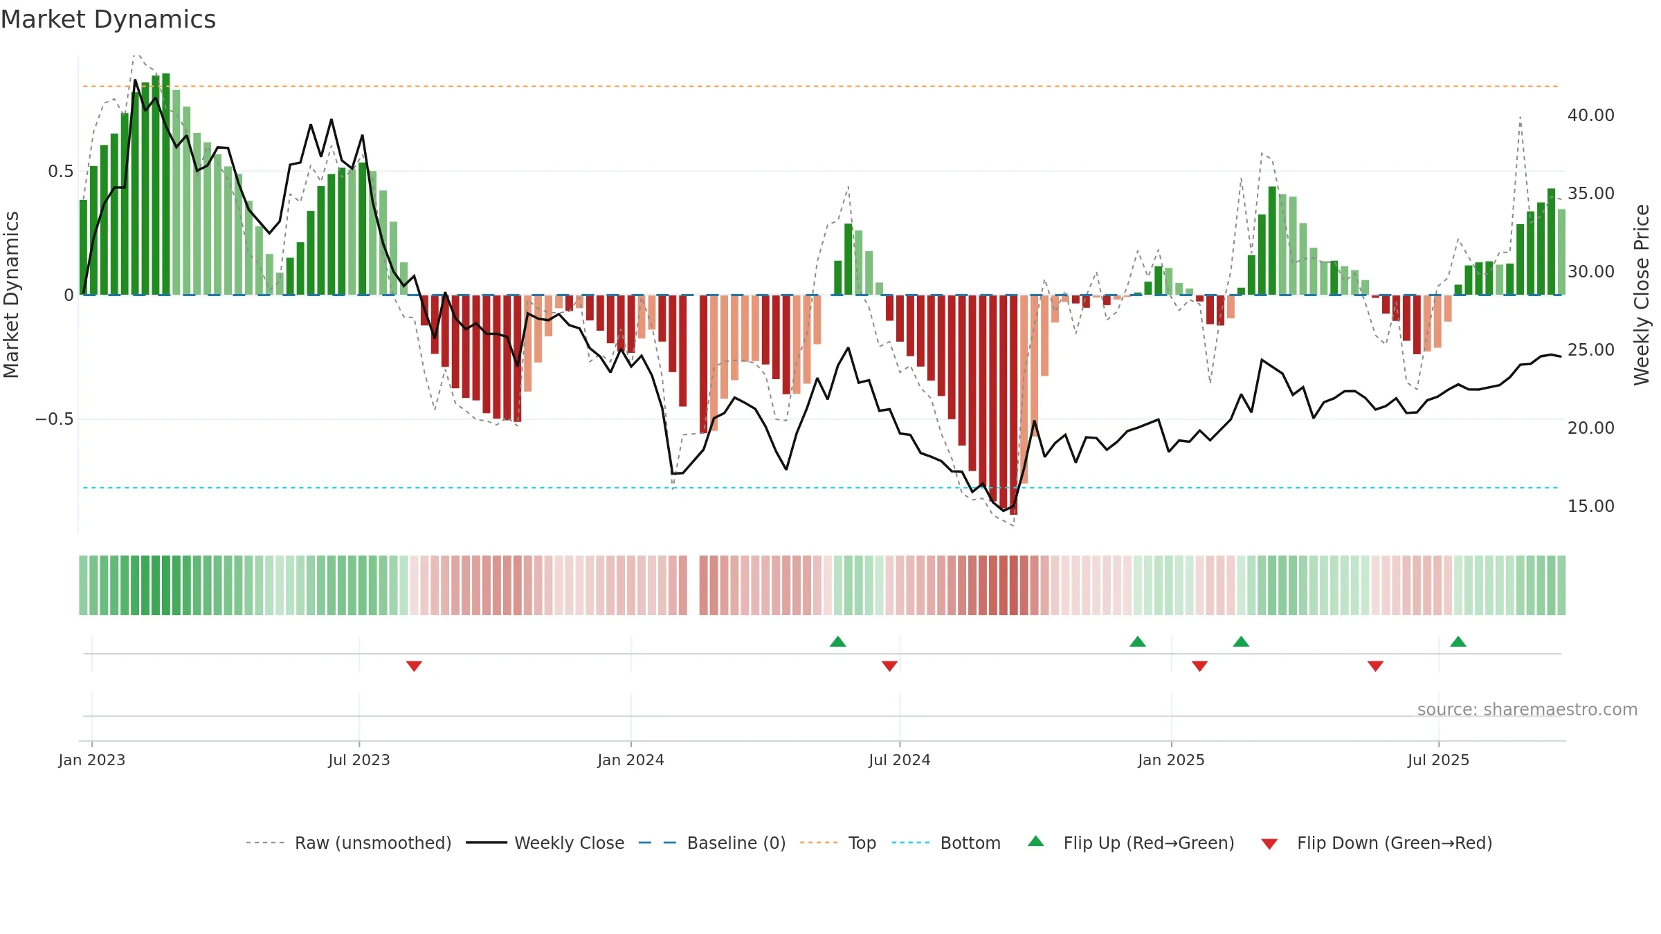Click the green flip-up marker before Jul 2024
This screenshot has height=934, width=1661.
coord(838,641)
